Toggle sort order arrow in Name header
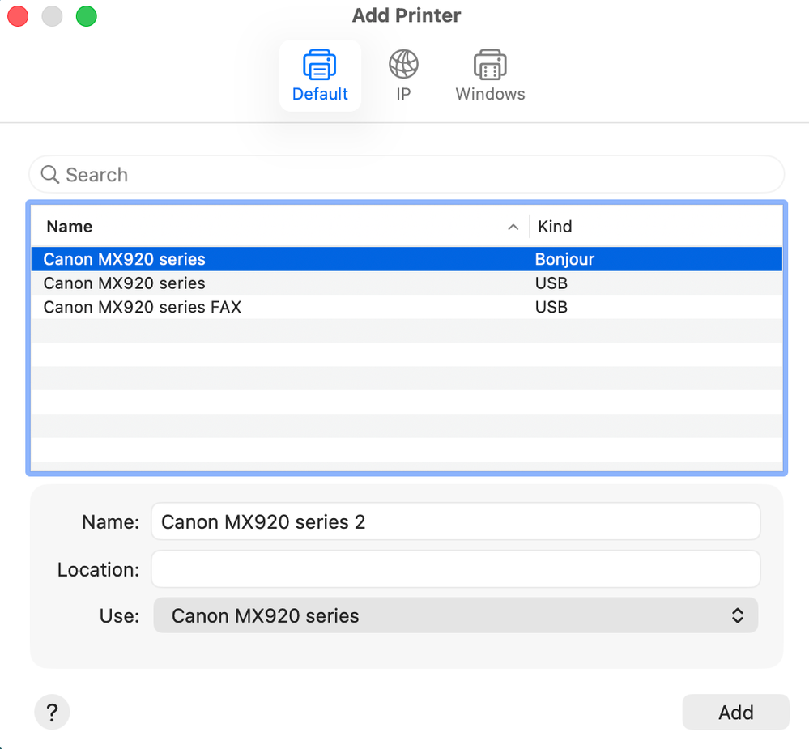The height and width of the screenshot is (749, 809). coord(513,227)
